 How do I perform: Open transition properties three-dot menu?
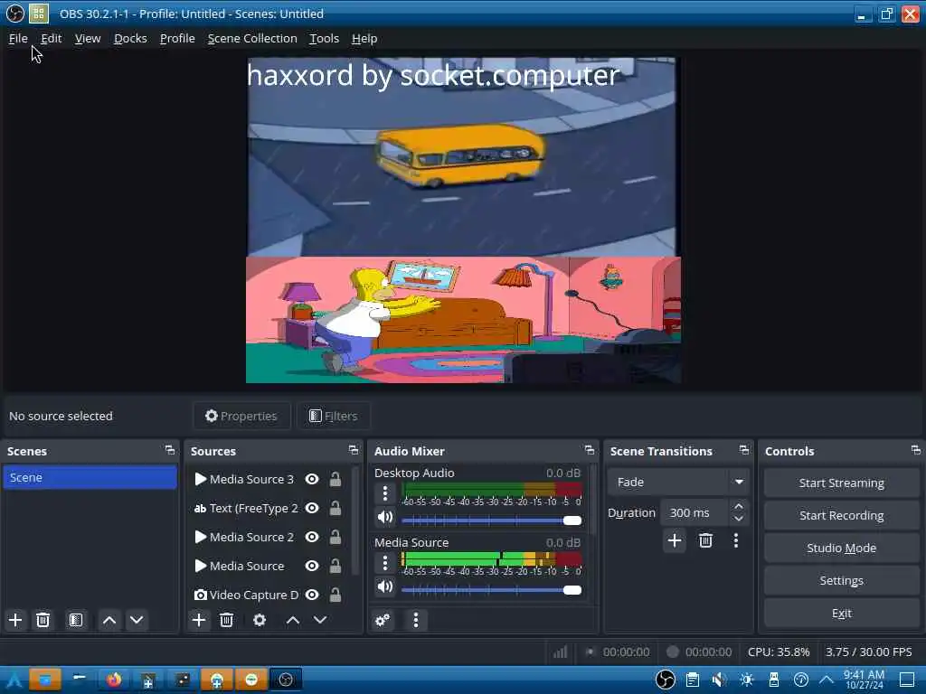click(x=736, y=540)
